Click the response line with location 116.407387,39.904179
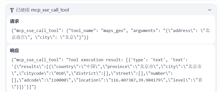This screenshot has width=220, height=92. click(x=107, y=80)
